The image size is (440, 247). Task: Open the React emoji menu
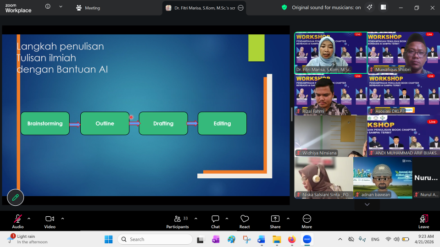[245, 222]
